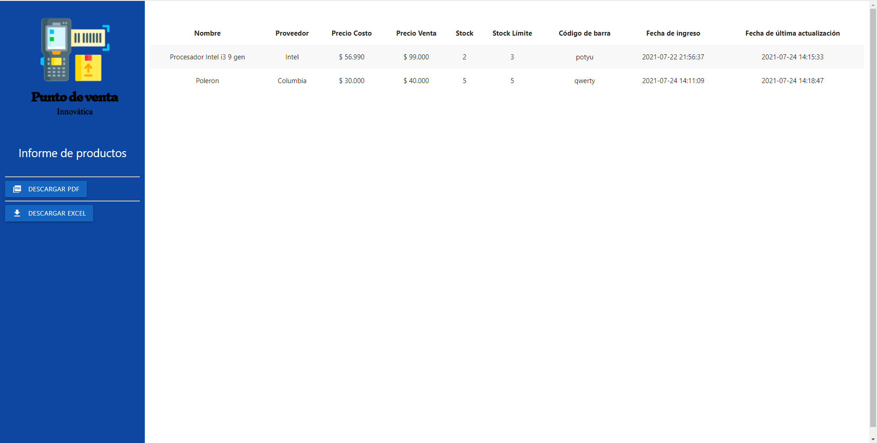This screenshot has height=443, width=877.
Task: Click Fecha de última actualización header
Action: [x=792, y=33]
